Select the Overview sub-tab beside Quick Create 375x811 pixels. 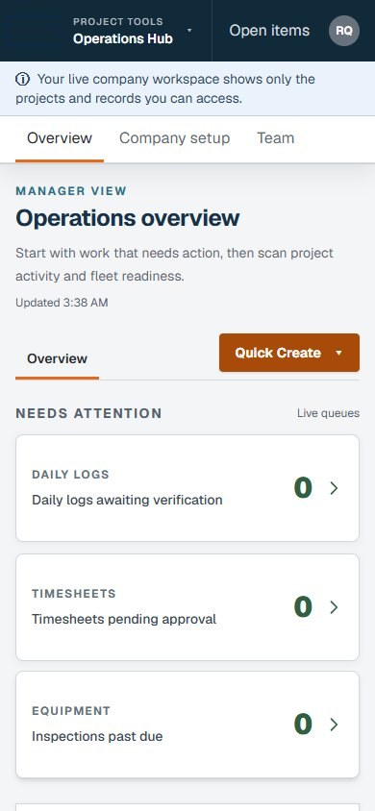[x=58, y=358]
